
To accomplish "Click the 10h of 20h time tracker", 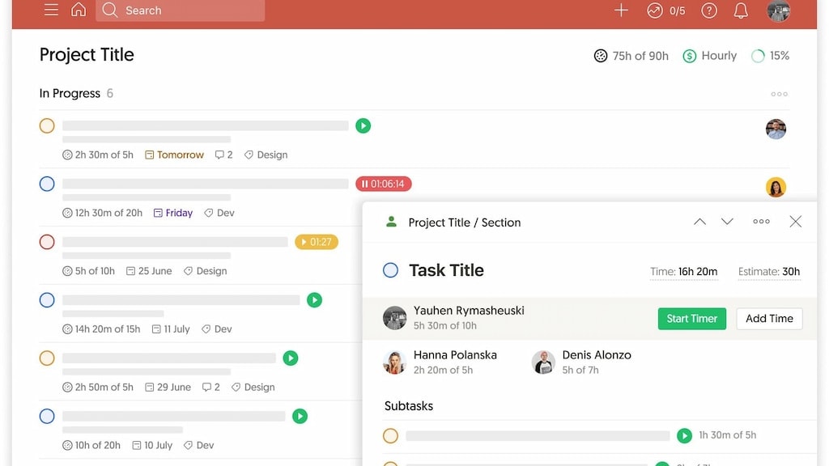I will coord(91,446).
